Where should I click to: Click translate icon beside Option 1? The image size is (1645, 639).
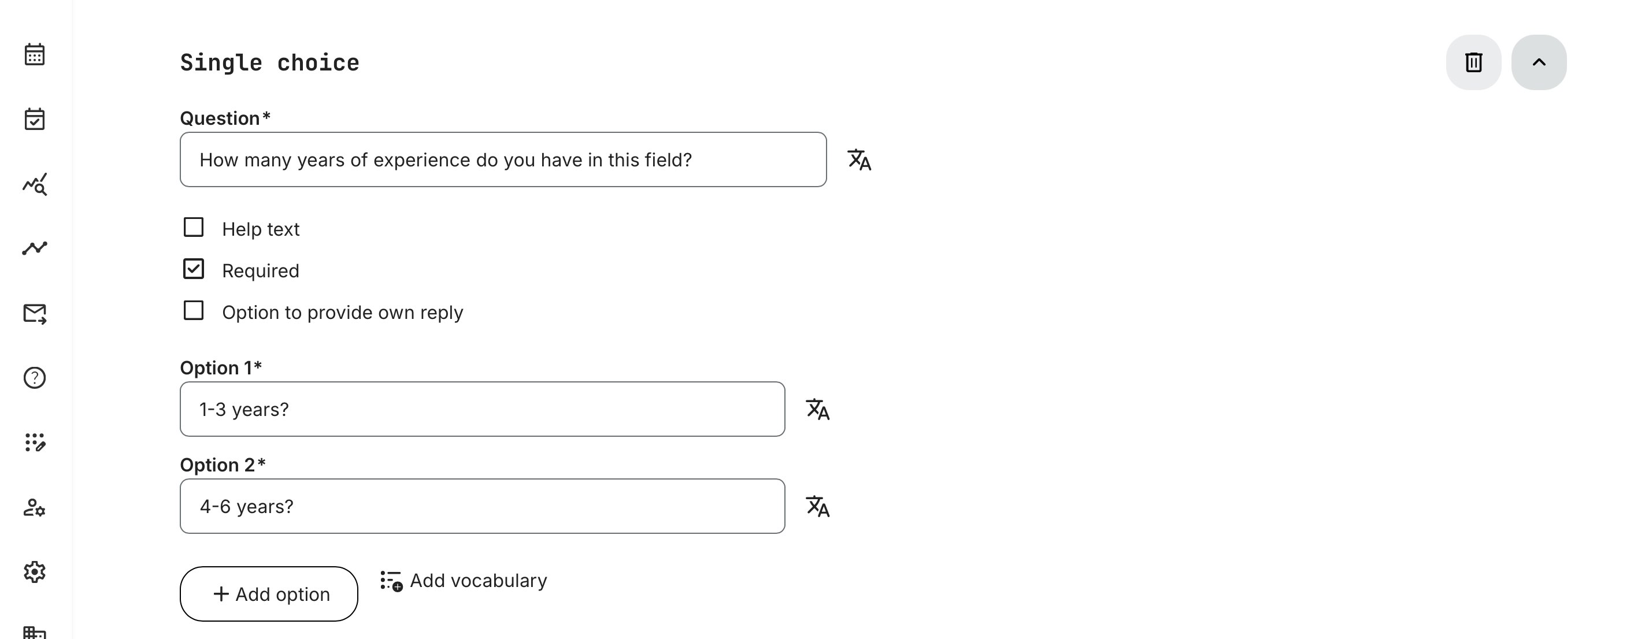click(x=817, y=409)
